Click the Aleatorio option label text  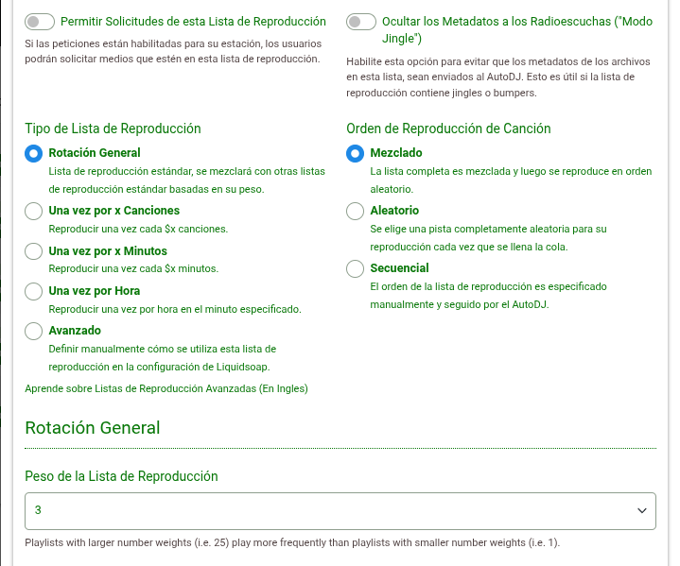(394, 211)
